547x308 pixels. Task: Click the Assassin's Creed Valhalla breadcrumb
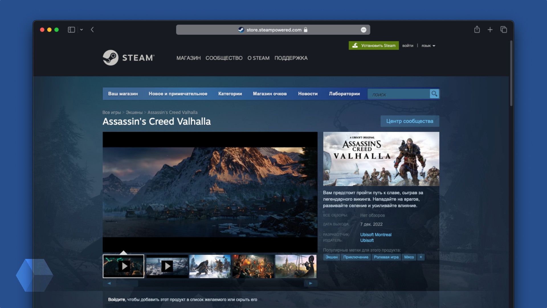pyautogui.click(x=172, y=112)
